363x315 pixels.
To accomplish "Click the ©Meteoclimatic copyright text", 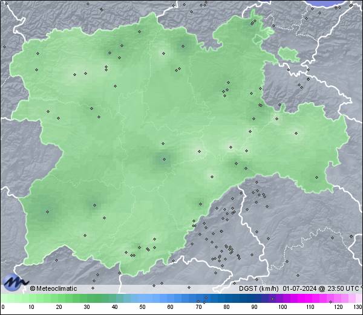I will click(53, 288).
